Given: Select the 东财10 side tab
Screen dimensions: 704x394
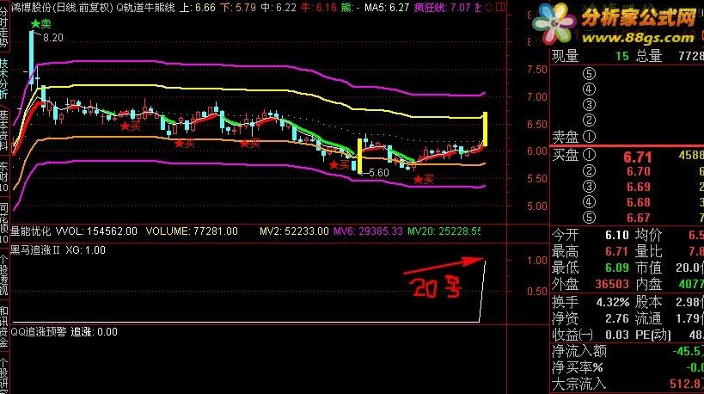Looking at the screenshot, I should click(3, 176).
